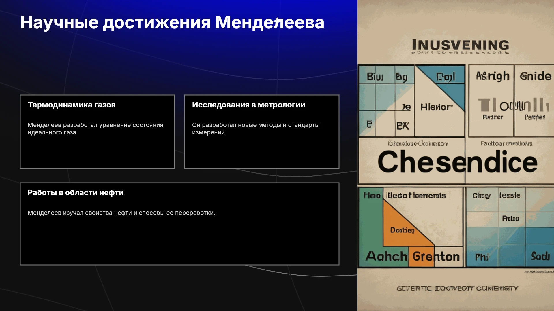Click the INUSVENING heading on the poster
The image size is (554, 311).
[x=461, y=45]
